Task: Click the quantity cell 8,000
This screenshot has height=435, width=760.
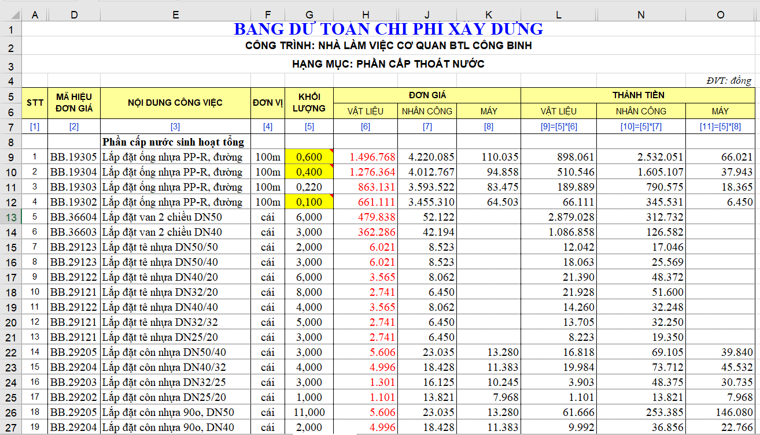Action: click(x=309, y=292)
